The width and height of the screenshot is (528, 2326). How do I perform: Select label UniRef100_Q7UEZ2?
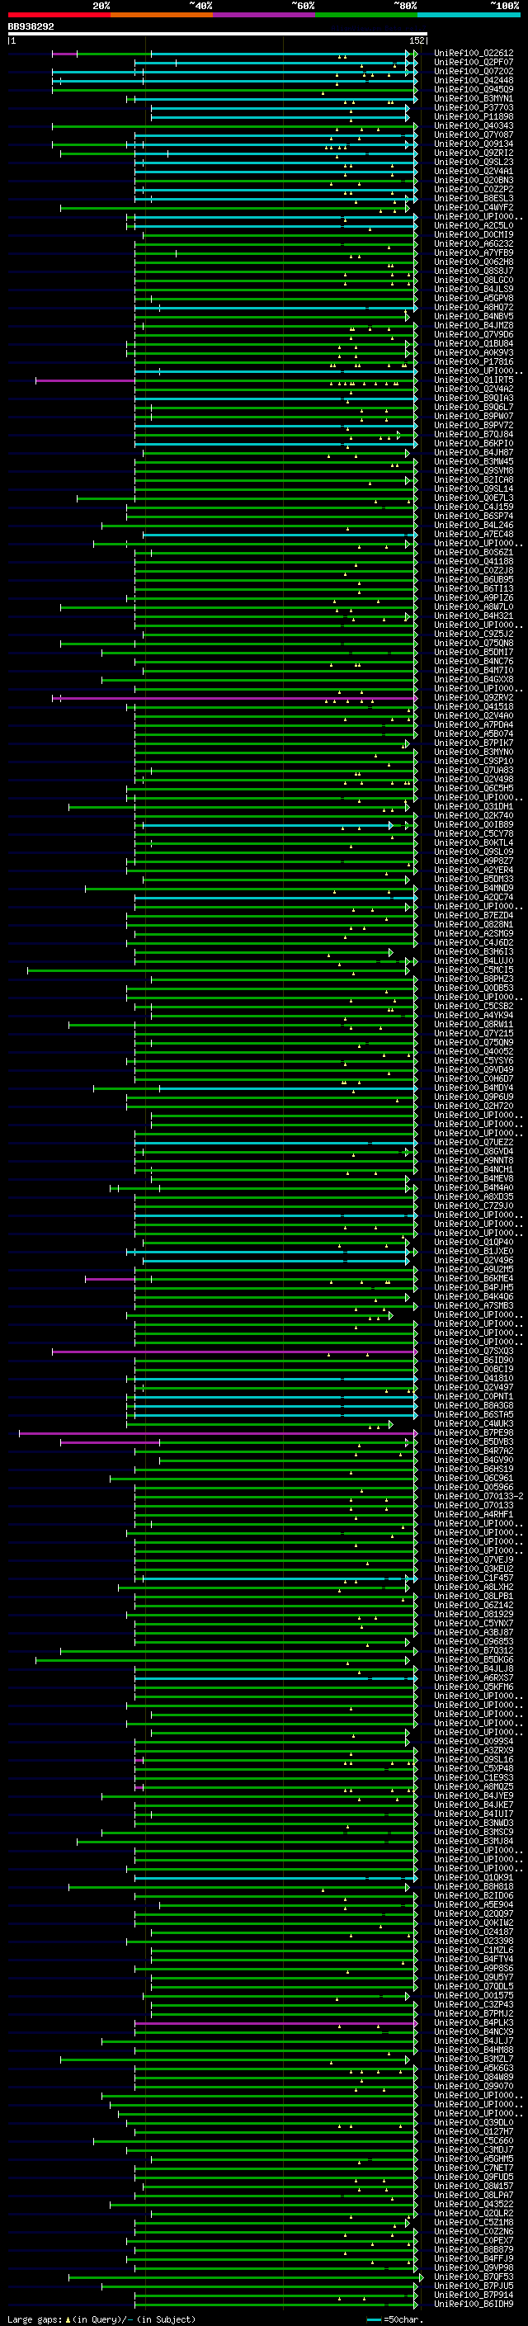474,1142
